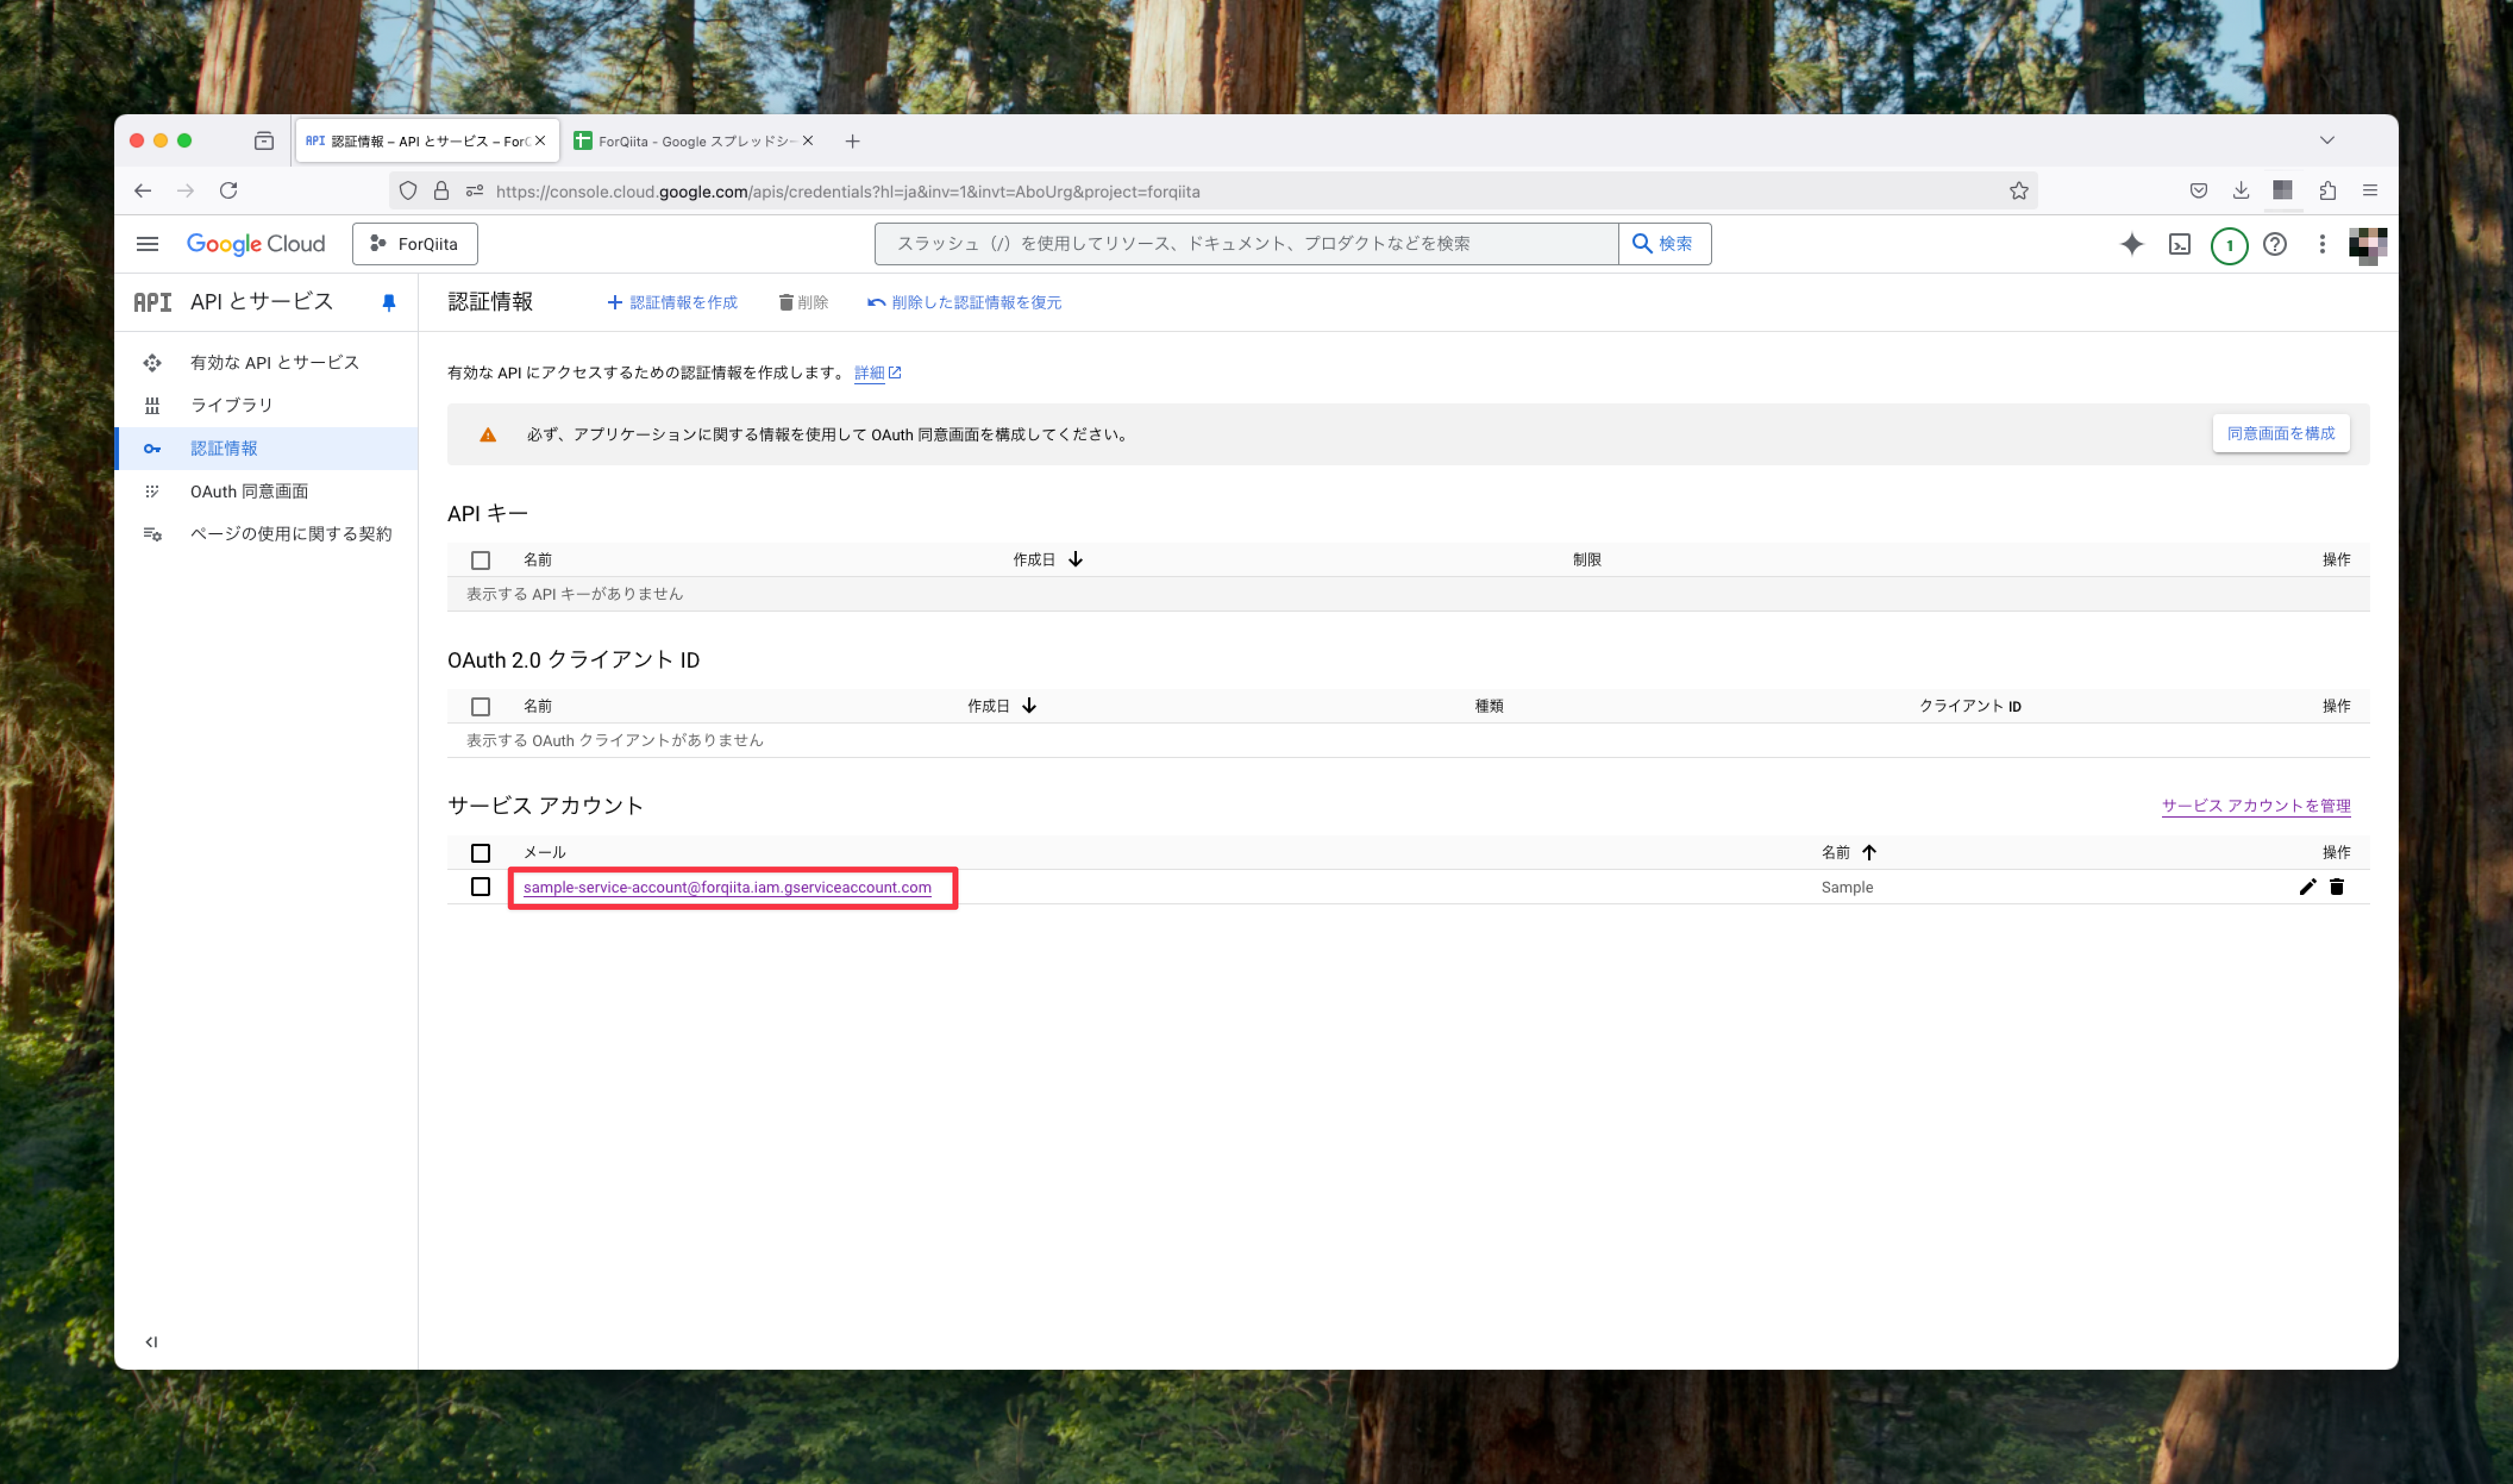2513x1484 pixels.
Task: Open the hamburger navigation menu
Action: pyautogui.click(x=147, y=244)
